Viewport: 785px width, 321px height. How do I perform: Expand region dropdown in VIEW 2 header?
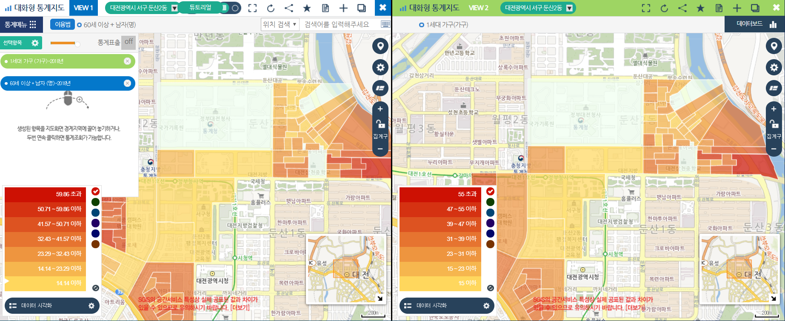coord(569,8)
